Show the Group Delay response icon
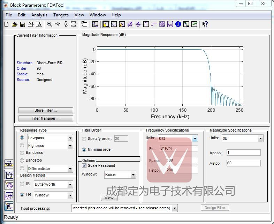 pos(130,24)
